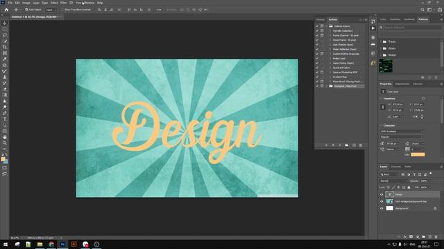Open the Image menu
This screenshot has width=444, height=249.
coord(26,3)
